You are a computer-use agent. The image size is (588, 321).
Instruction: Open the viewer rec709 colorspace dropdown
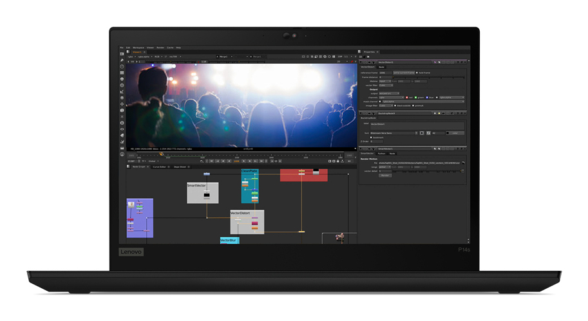point(175,57)
